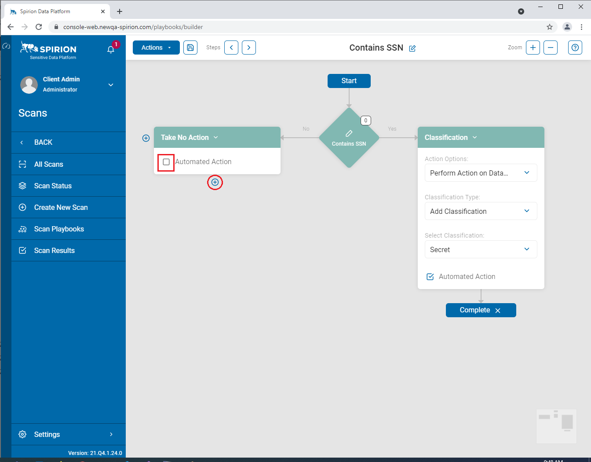Remove the Complete step with X
This screenshot has height=462, width=591.
(498, 311)
